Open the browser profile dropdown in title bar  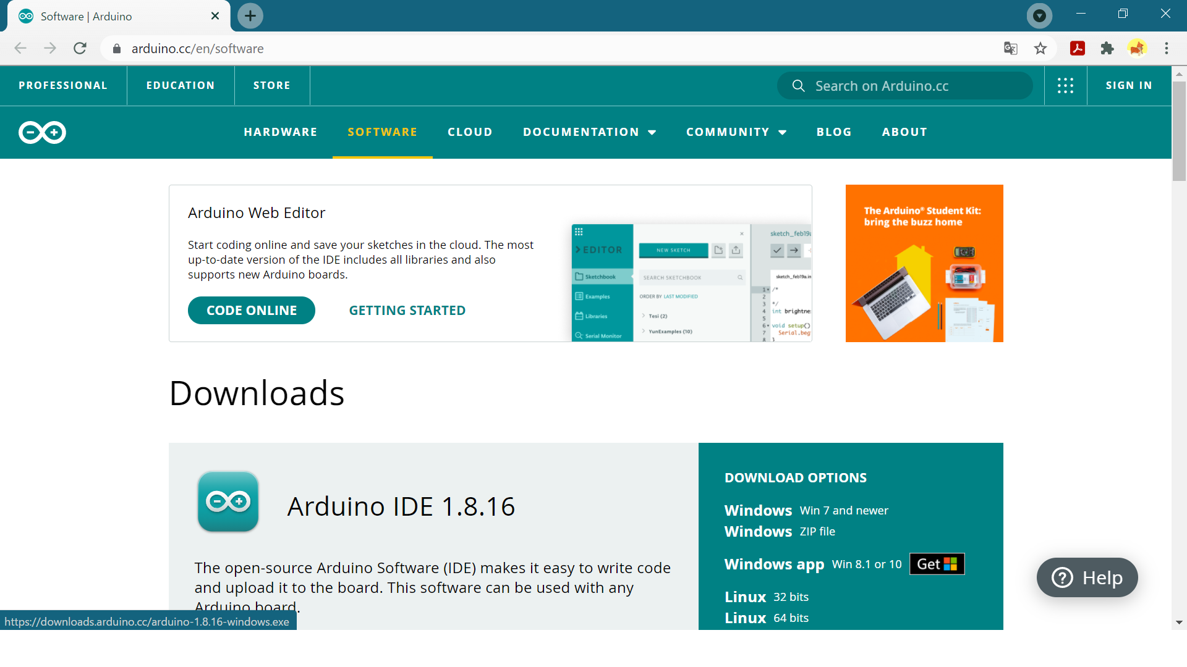[1039, 15]
